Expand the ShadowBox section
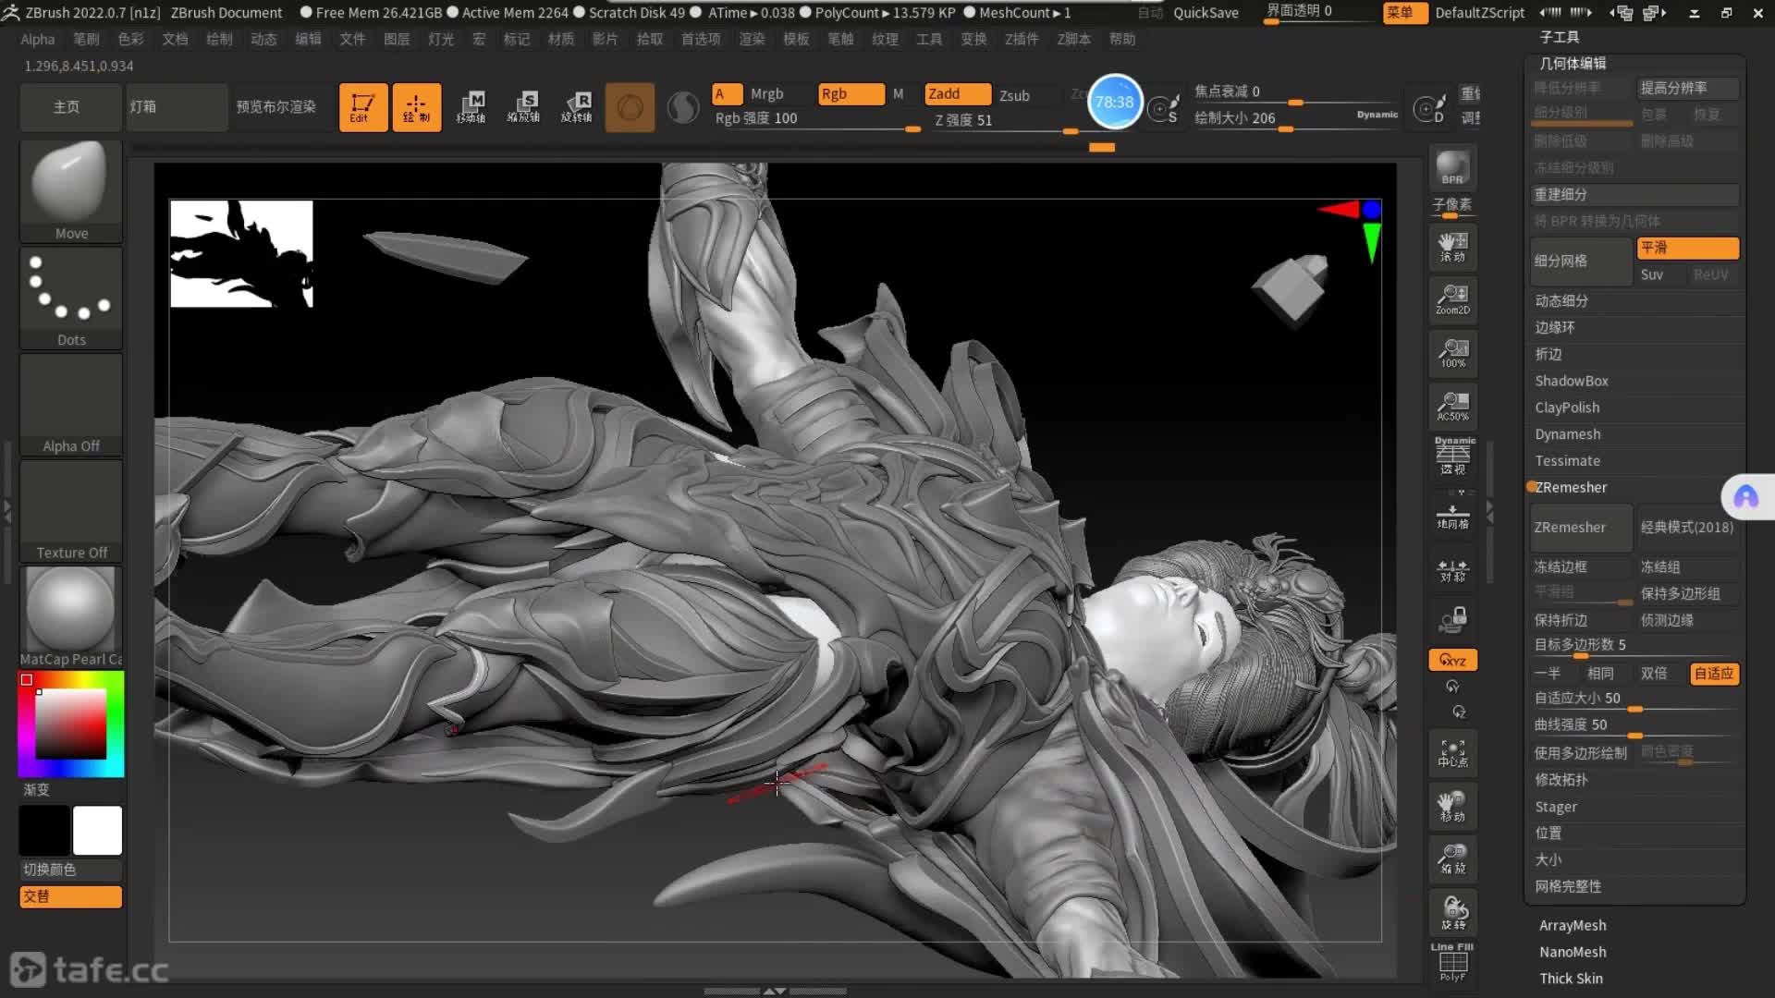Image resolution: width=1775 pixels, height=998 pixels. [1571, 381]
